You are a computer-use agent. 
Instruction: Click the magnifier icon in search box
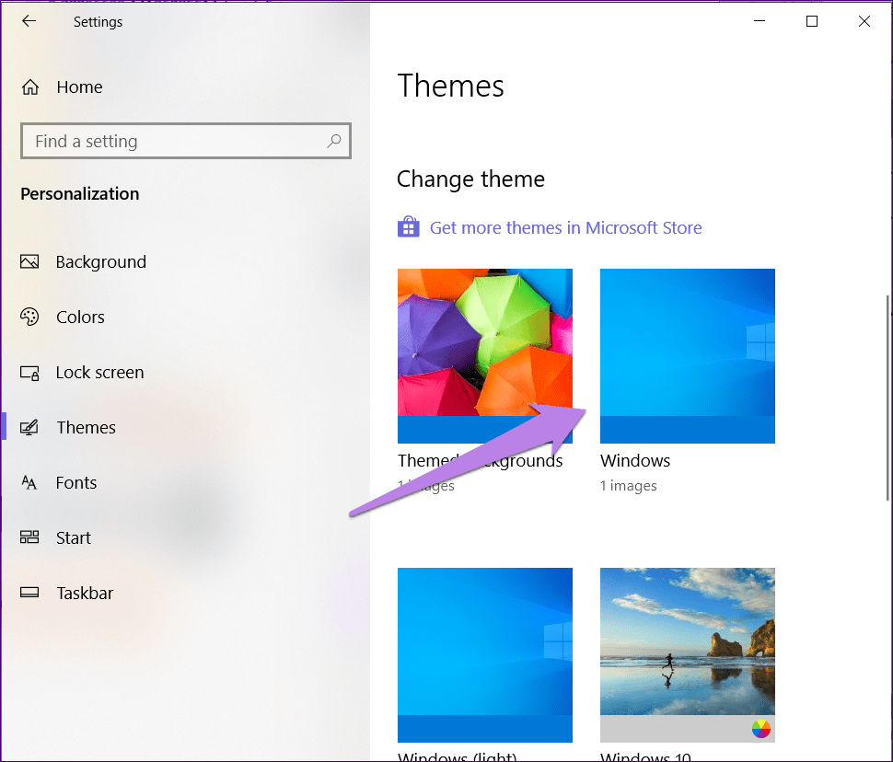333,141
